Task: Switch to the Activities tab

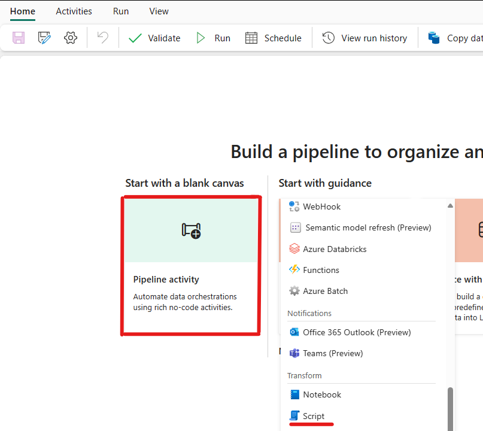Action: coord(74,11)
